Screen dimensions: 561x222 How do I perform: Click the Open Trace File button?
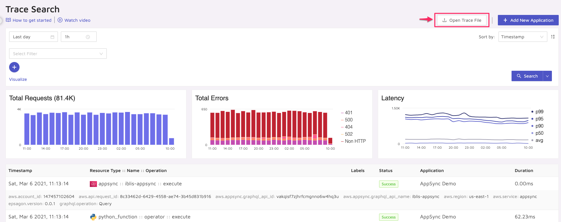point(462,20)
